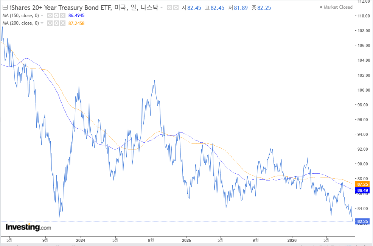Hide the MA (200, close, 0) indicator
Image resolution: width=373 pixels, height=246 pixels.
tap(50, 23)
